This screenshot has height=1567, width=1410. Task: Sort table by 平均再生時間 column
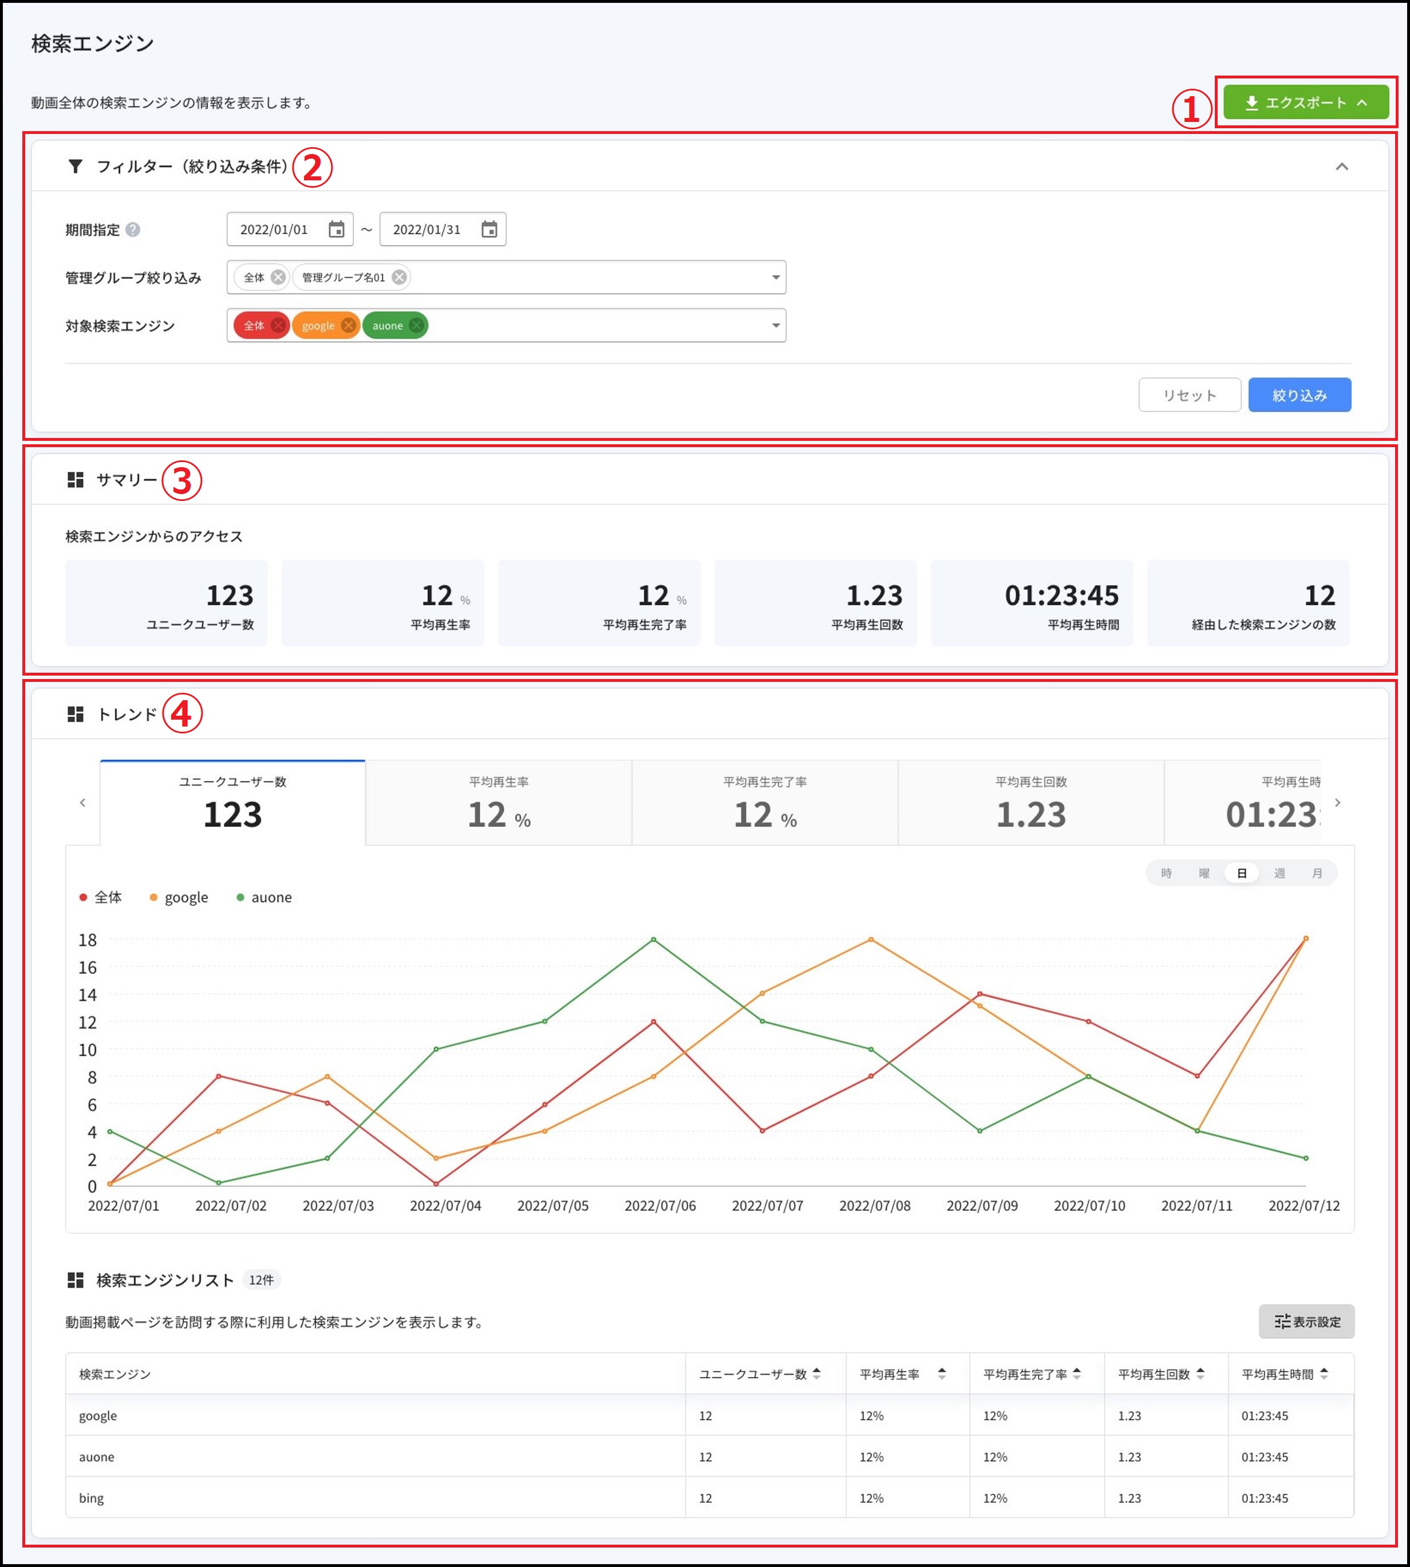[x=1324, y=1373]
